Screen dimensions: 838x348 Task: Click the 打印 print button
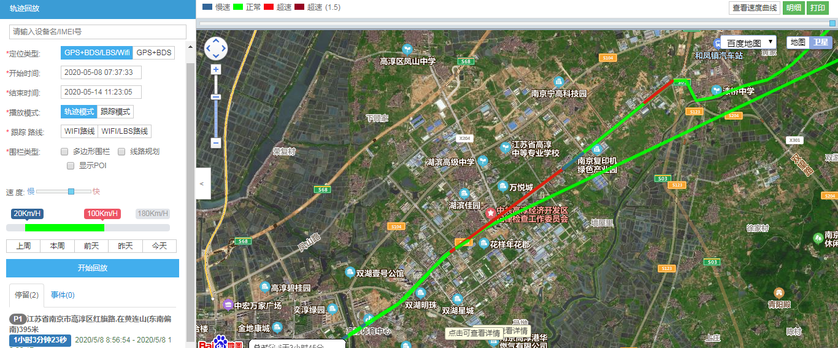point(817,8)
